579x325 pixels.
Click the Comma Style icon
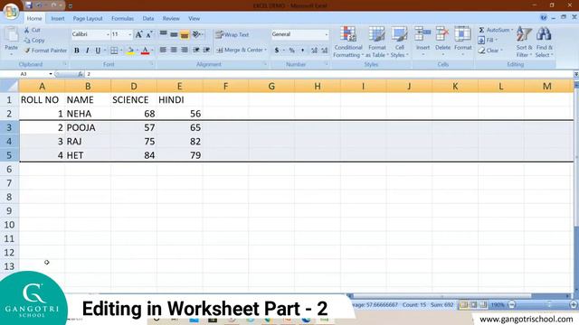point(302,51)
